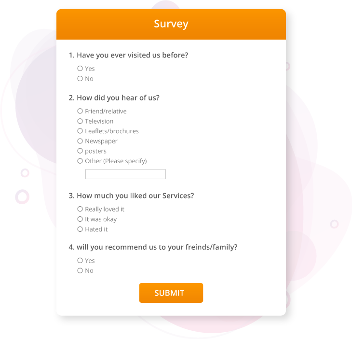
Task: Click the 'Have you ever visited us before?' heading
Action: point(128,55)
